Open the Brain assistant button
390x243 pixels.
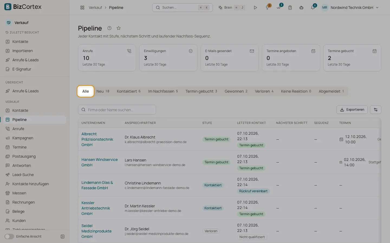tap(232, 8)
